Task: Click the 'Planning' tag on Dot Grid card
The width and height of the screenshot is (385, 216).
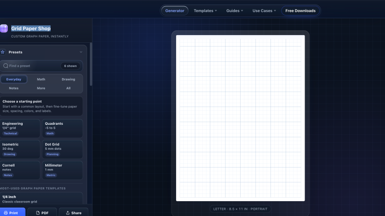Action: click(52, 154)
